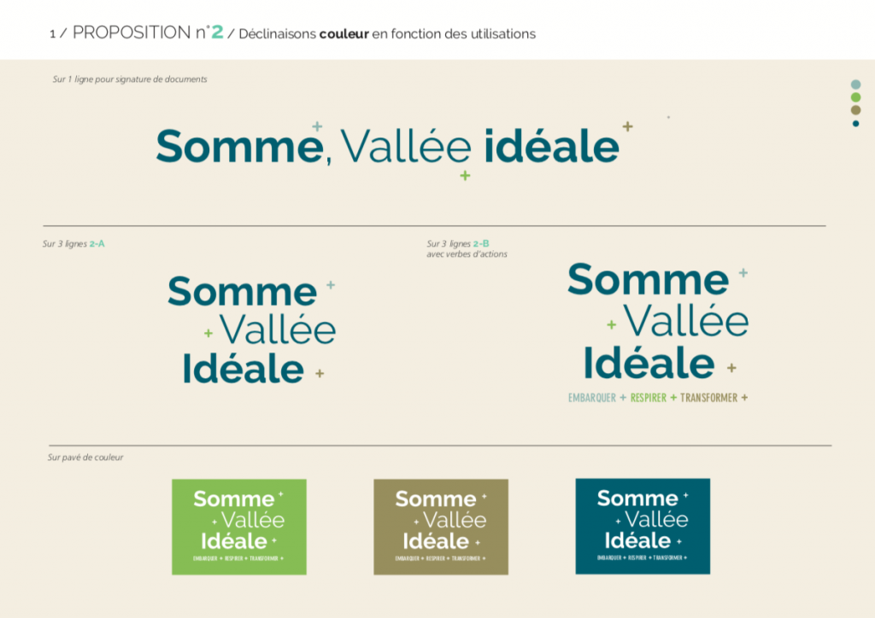Select the olive Somme Vallée Idéale block
Image resolution: width=875 pixels, height=618 pixels.
click(441, 527)
